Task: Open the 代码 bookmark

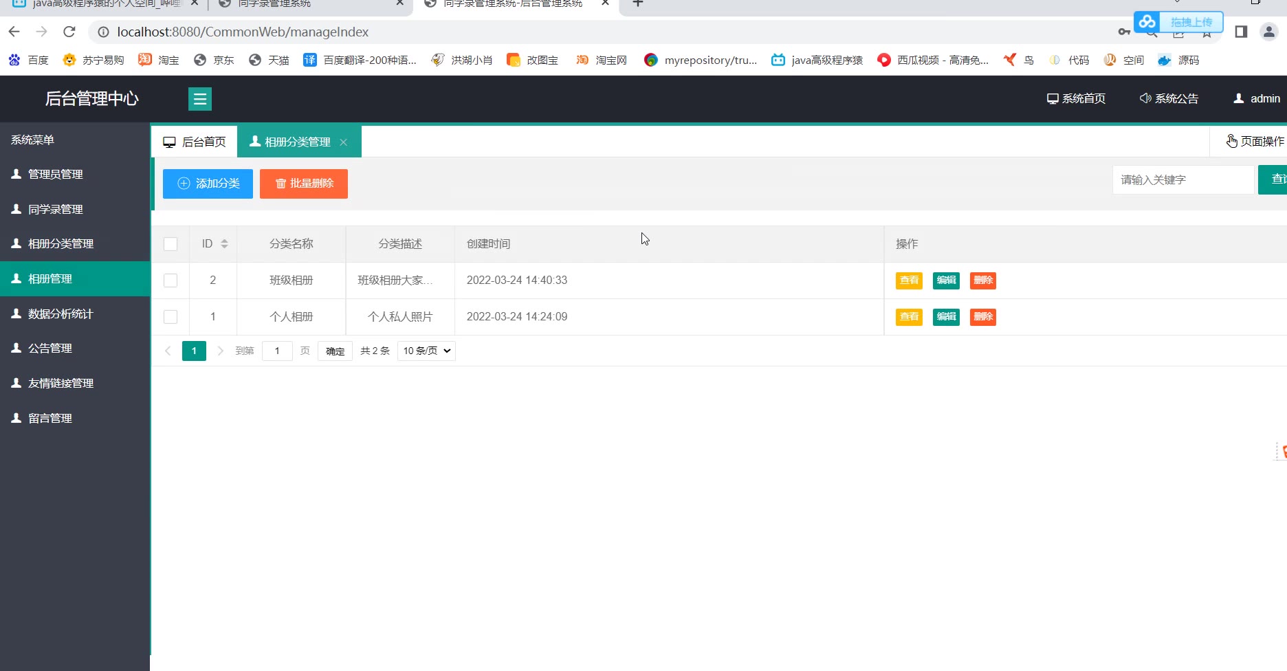Action: point(1069,60)
